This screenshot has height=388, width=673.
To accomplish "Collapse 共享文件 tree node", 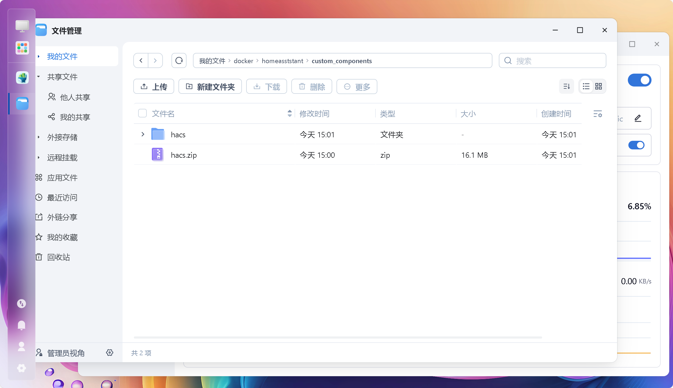I will pos(39,77).
